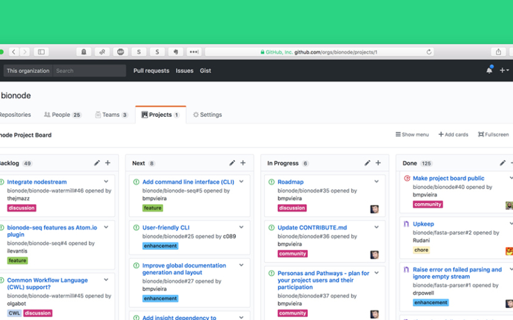Screen dimensions: 513x320
Task: Toggle Safari sidebar button
Action: coord(41,52)
